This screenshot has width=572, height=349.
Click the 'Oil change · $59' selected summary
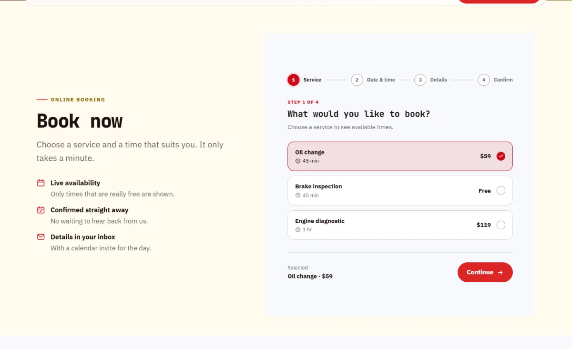[310, 276]
